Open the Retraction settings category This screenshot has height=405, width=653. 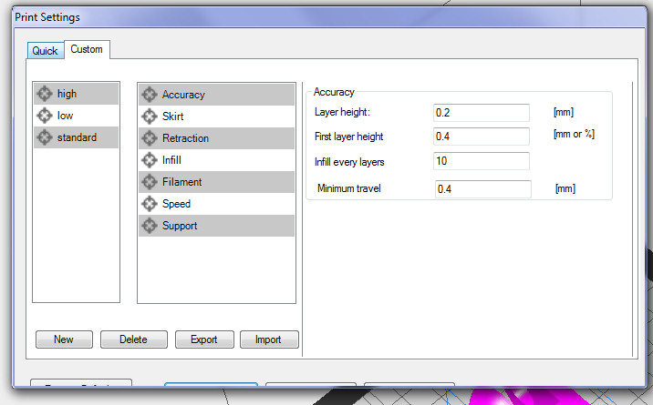[x=216, y=138]
